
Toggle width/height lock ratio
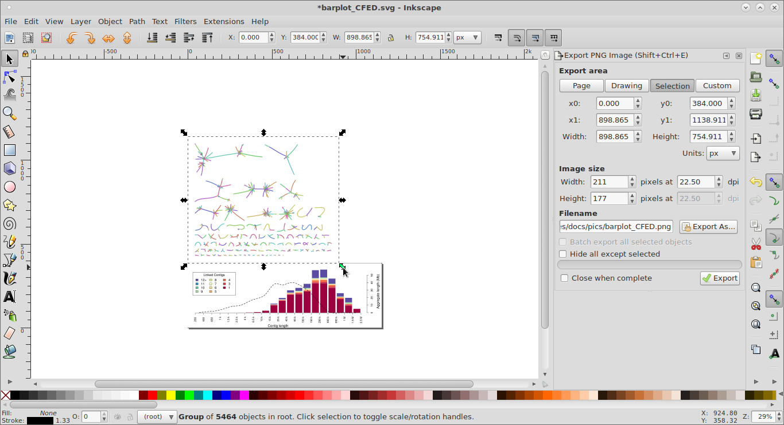pyautogui.click(x=391, y=38)
